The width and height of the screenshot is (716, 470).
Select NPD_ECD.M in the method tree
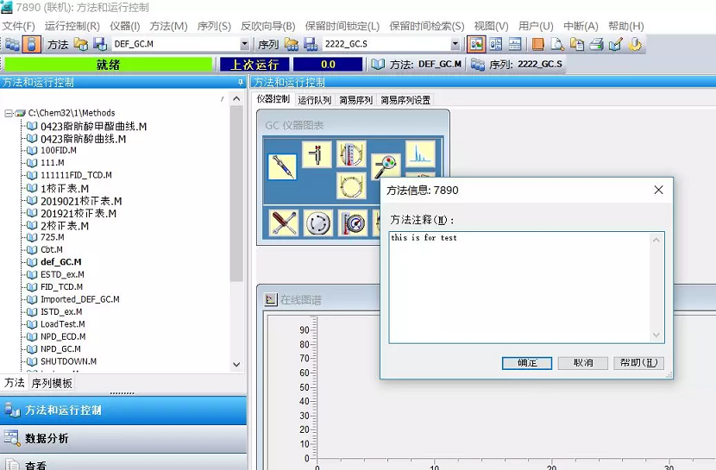(63, 336)
